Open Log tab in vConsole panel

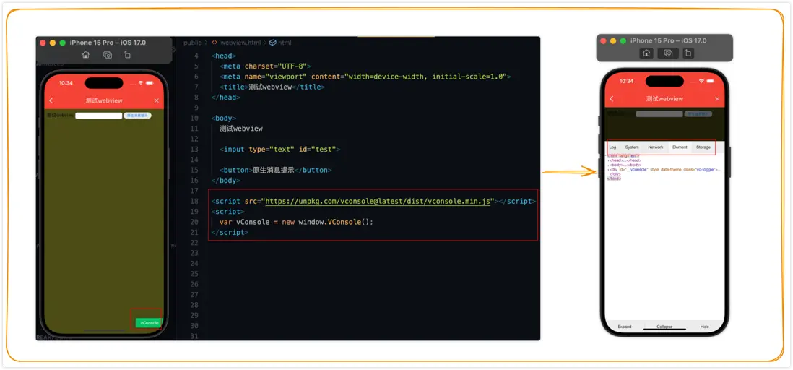612,147
